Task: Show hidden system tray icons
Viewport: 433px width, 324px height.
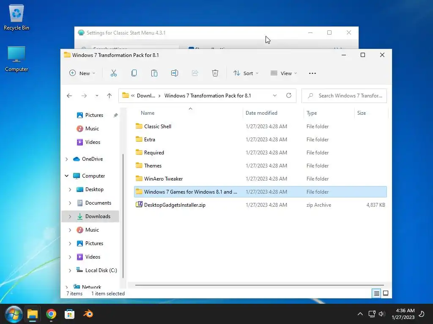Action: pyautogui.click(x=360, y=314)
